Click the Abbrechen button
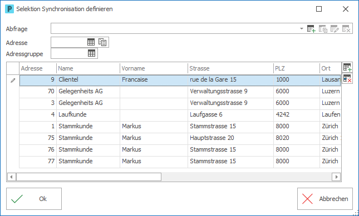Screen dimensions: 359x216 pyautogui.click(x=325, y=199)
